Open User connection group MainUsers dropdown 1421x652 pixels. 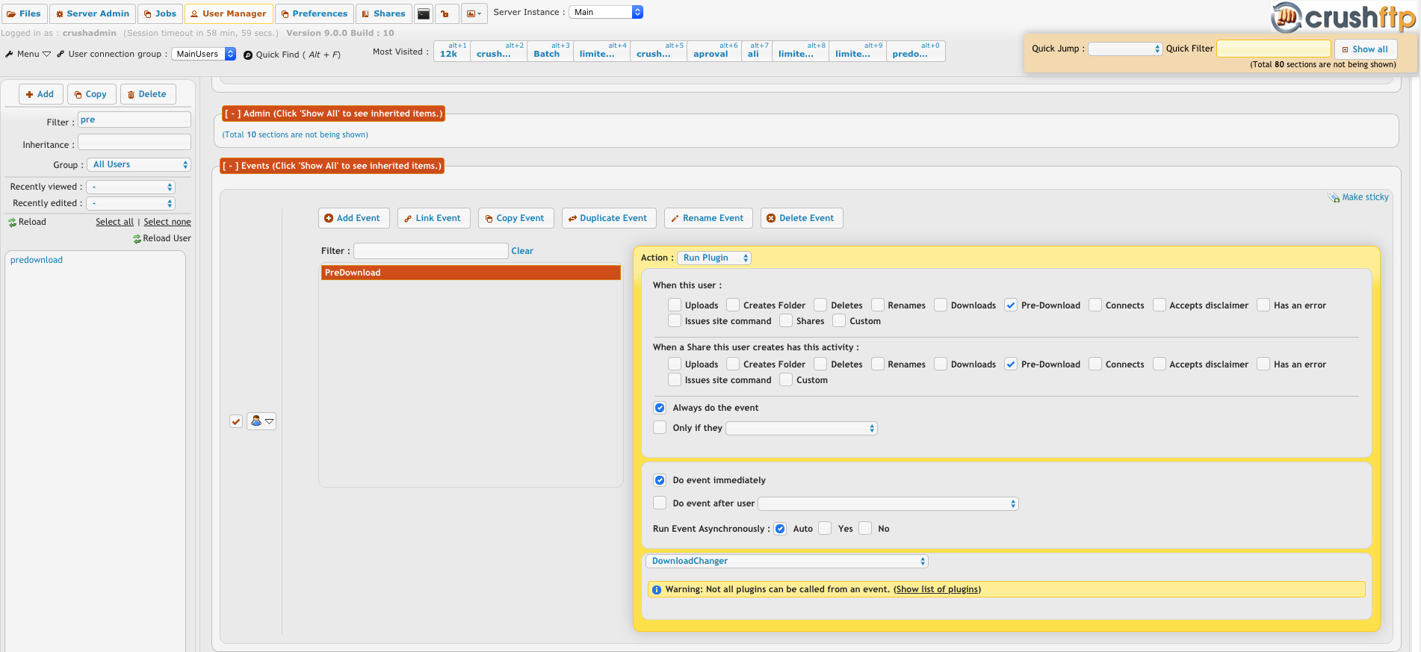point(204,54)
